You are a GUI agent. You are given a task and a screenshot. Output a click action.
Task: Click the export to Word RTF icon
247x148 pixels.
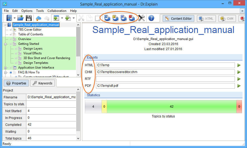point(123,18)
